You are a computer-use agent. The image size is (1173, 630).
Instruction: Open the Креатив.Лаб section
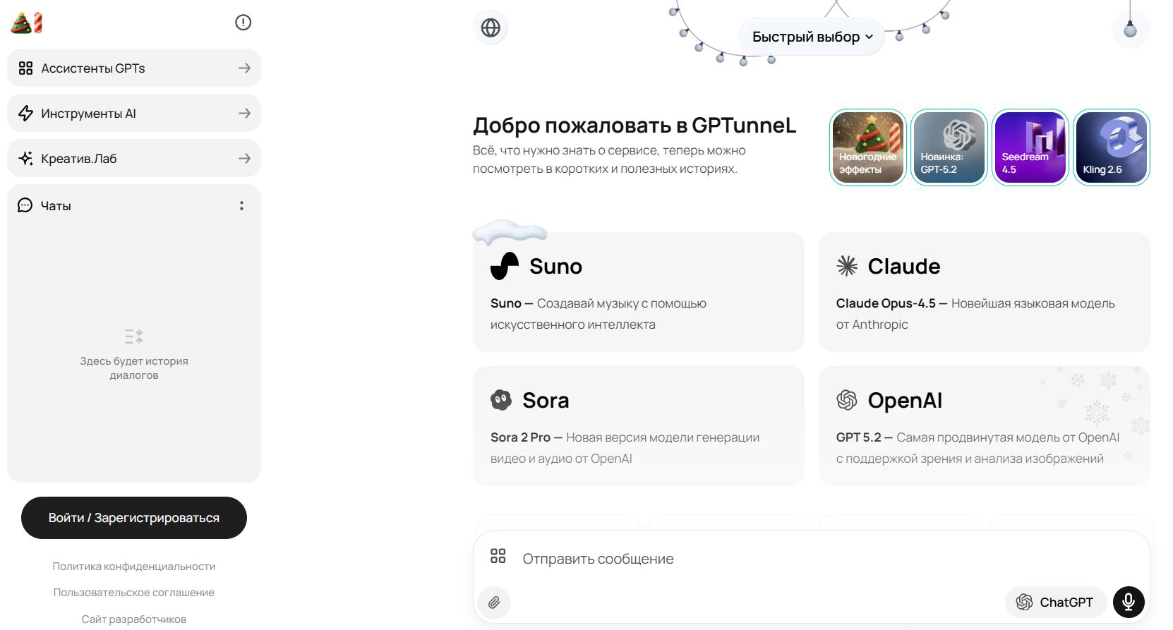(134, 158)
